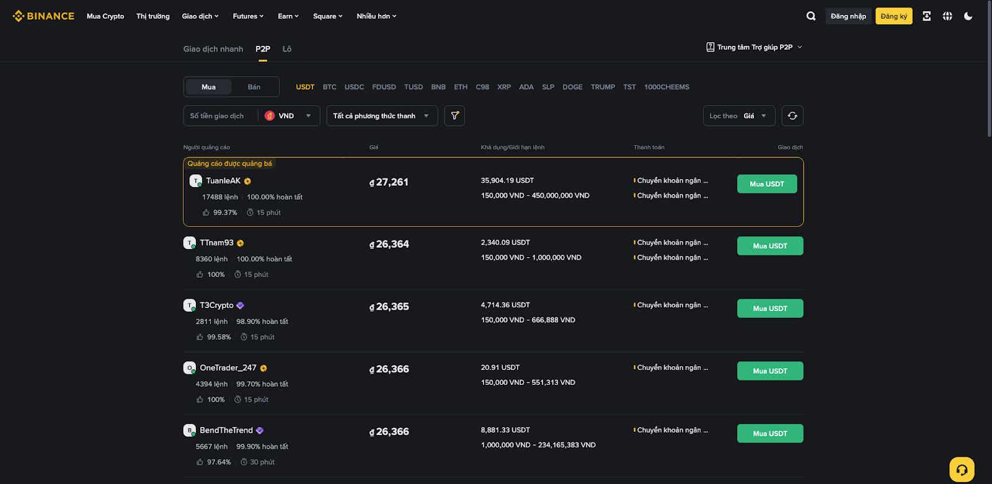Click the Đăng nhập button

pos(848,16)
